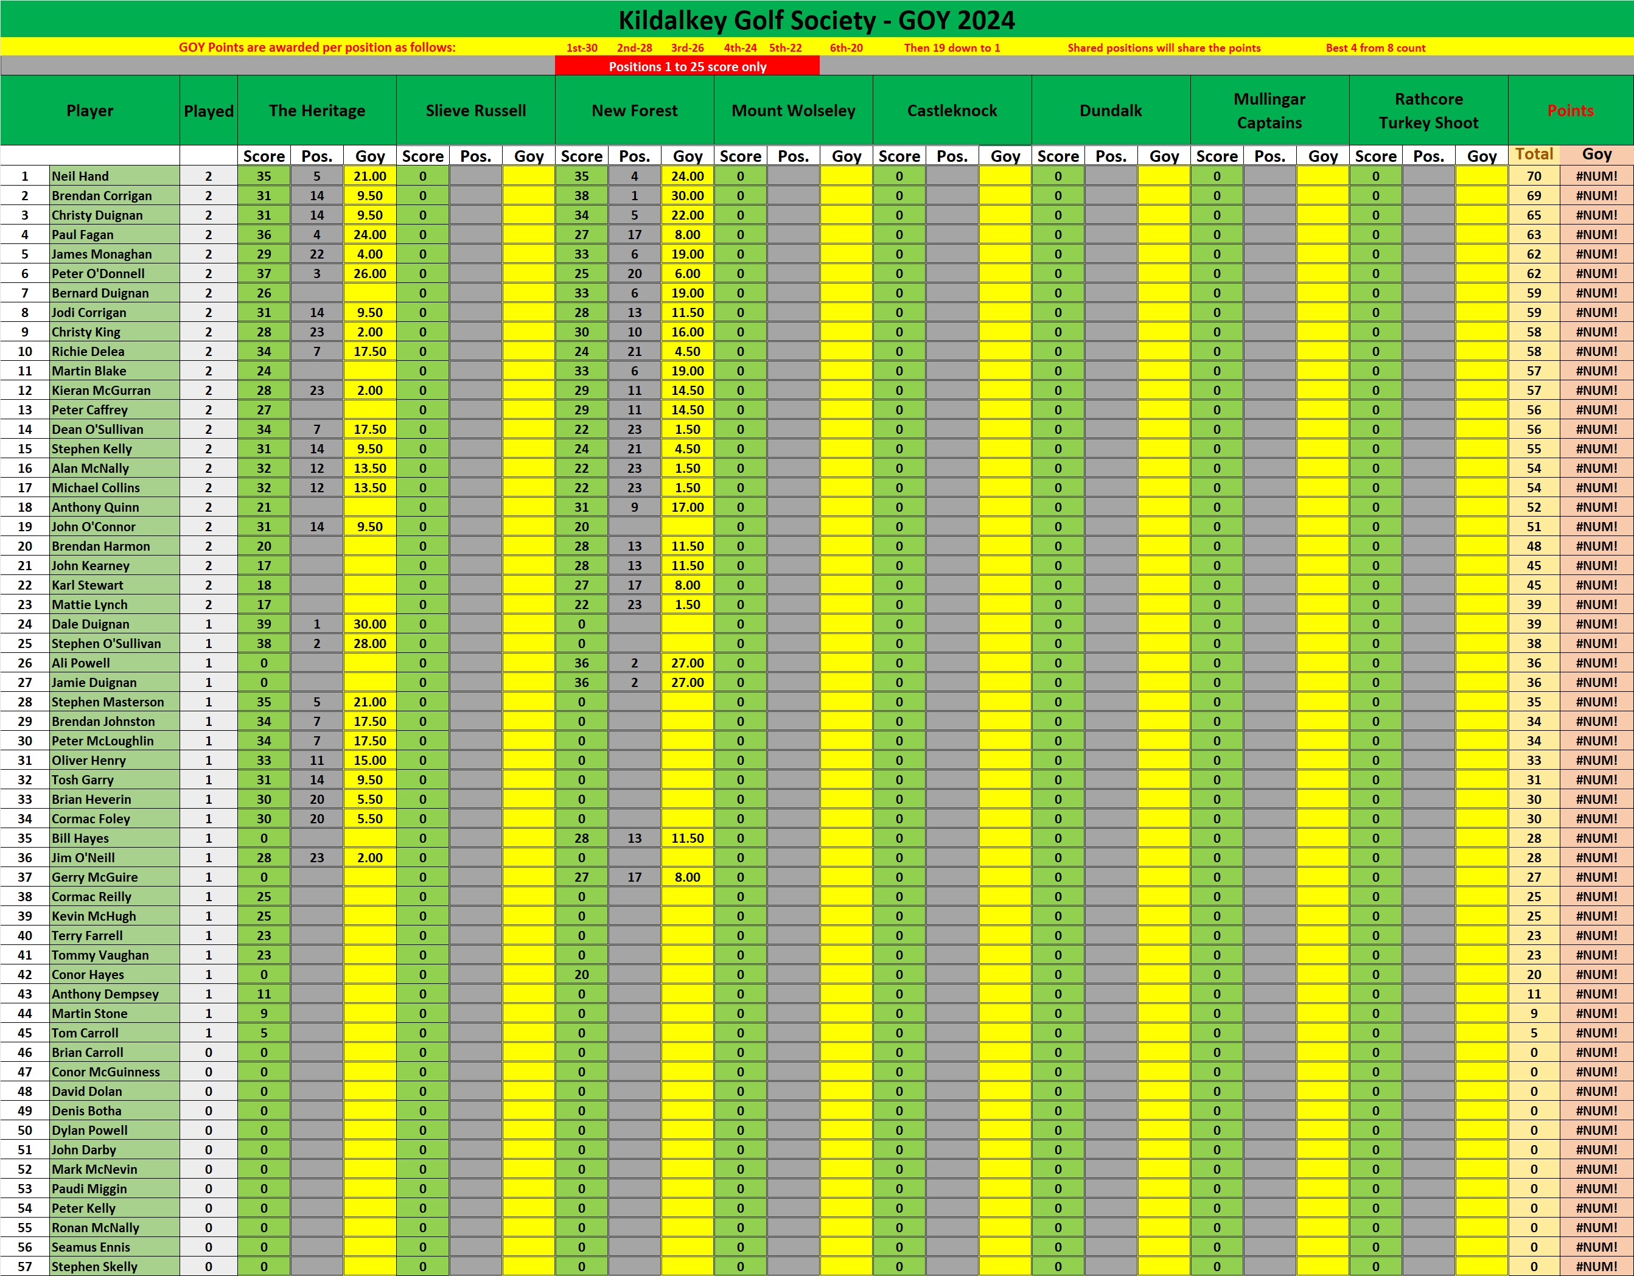This screenshot has height=1276, width=1634.
Task: Click Christy Duignan's New Forest Goy 22.00
Action: click(687, 215)
